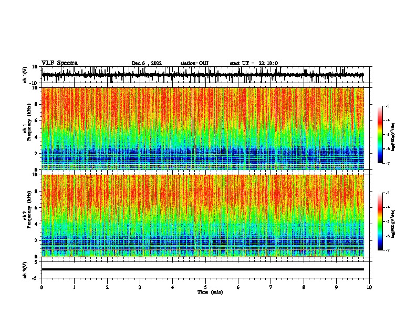Click the '8' kHz tick on ch.1 spectrogram axis
The width and height of the screenshot is (416, 322).
coord(36,104)
